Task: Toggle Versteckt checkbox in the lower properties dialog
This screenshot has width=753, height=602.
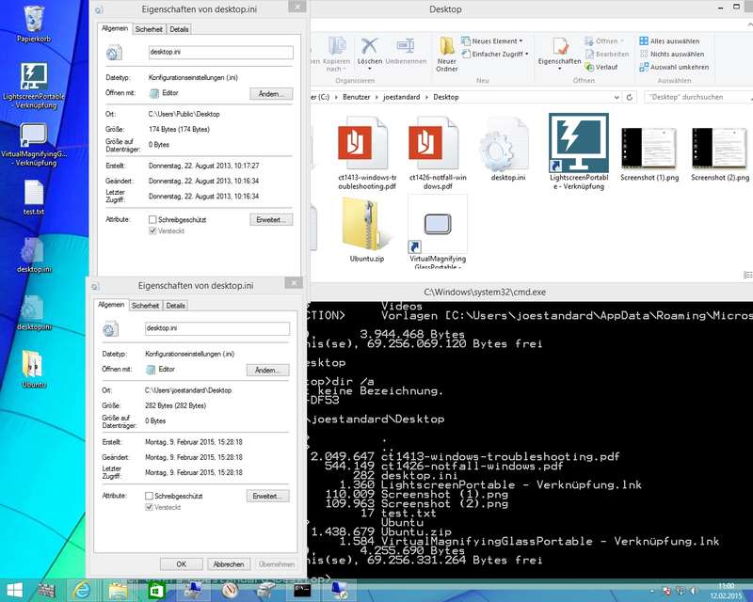Action: point(150,507)
